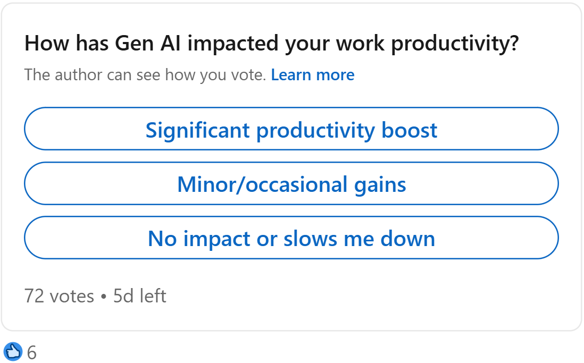Click the 72 votes count
This screenshot has height=363, width=584.
click(x=59, y=296)
